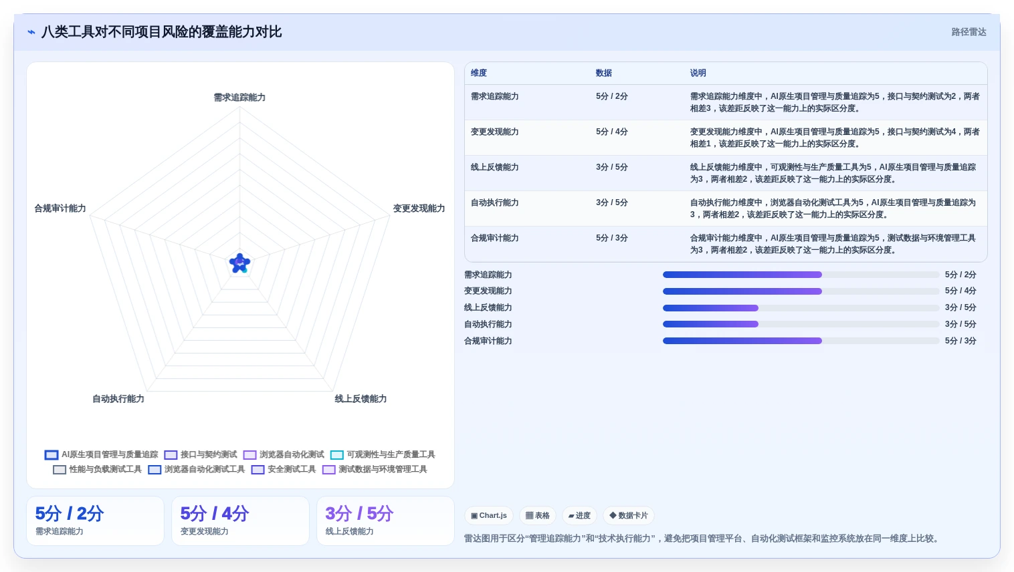
Task: Toggle the 浏览器自动化测试工具 legend item
Action: point(197,470)
